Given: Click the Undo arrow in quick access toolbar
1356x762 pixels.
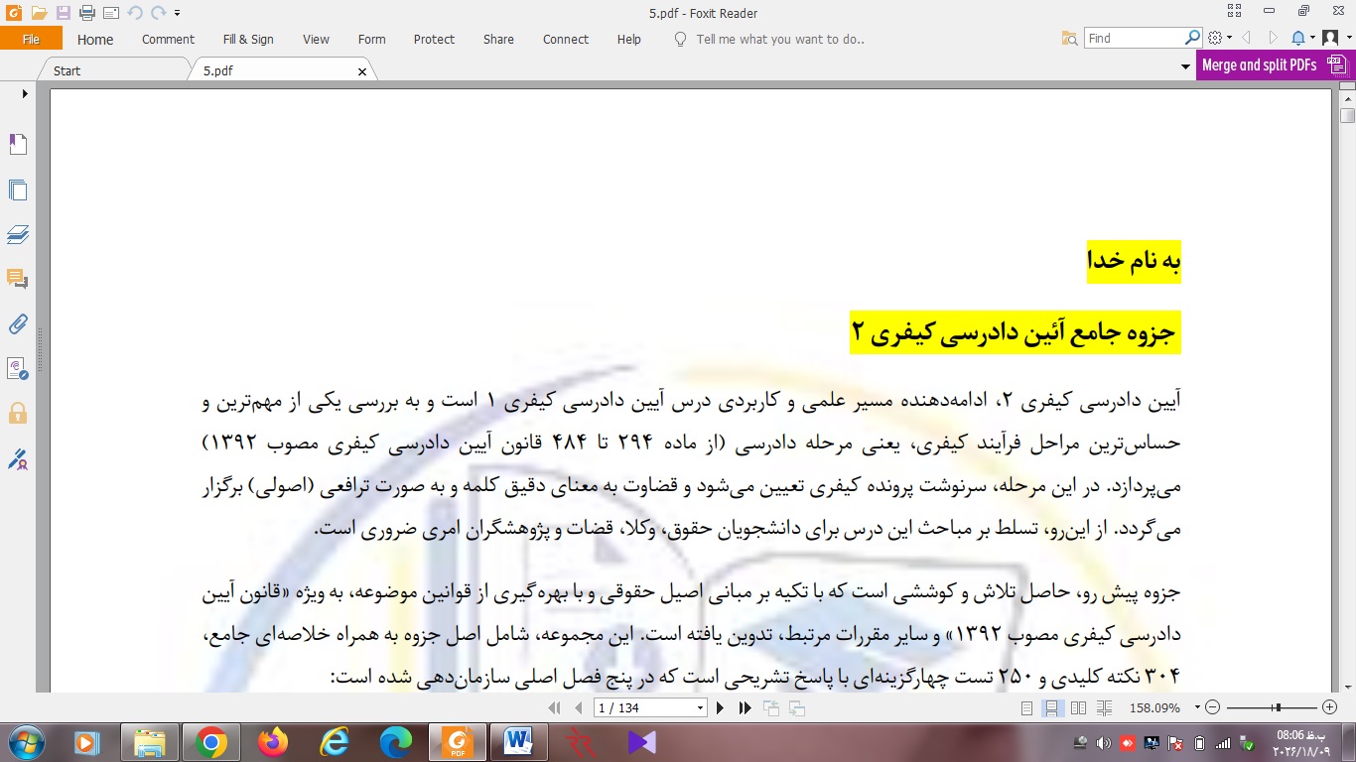Looking at the screenshot, I should pos(135,13).
